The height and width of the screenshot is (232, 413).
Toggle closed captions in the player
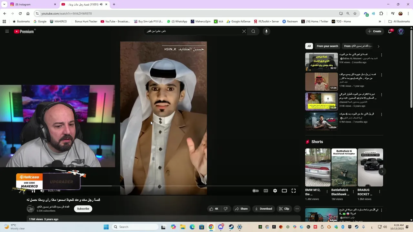click(266, 191)
